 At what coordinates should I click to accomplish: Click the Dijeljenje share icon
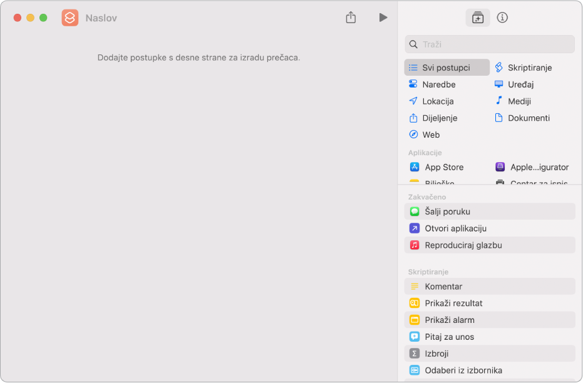point(413,118)
